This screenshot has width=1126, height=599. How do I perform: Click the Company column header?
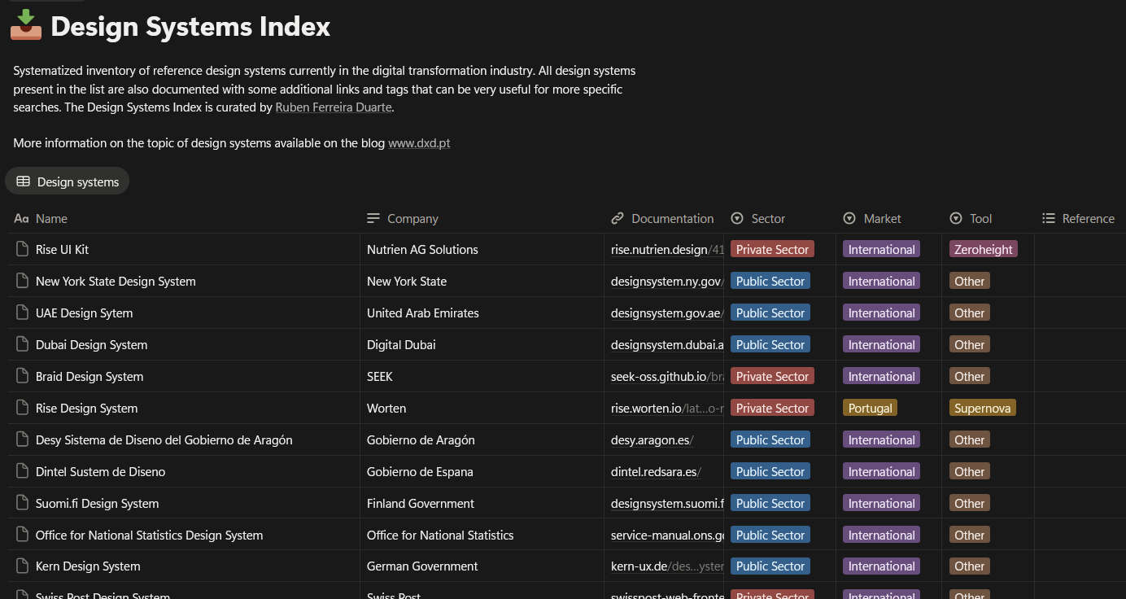coord(482,218)
